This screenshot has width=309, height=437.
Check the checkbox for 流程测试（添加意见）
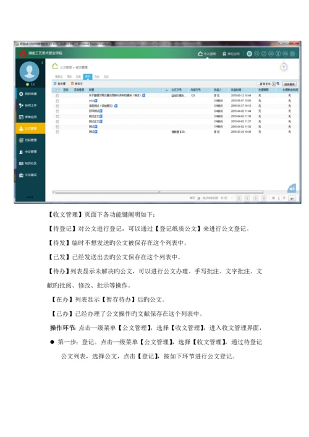57,106
